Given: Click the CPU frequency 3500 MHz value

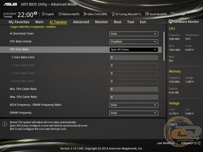Looking at the screenshot, I should 174,39.
